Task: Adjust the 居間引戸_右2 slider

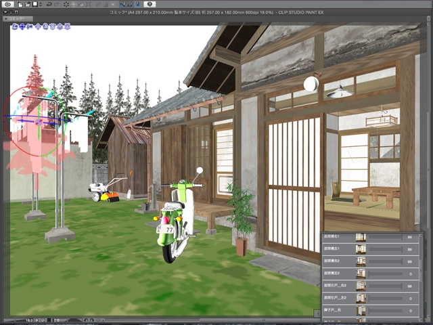Action: point(386,286)
